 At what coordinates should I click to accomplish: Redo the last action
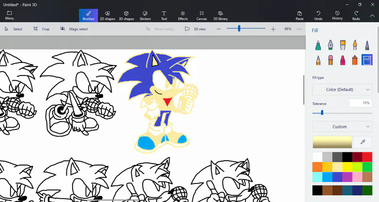point(356,16)
